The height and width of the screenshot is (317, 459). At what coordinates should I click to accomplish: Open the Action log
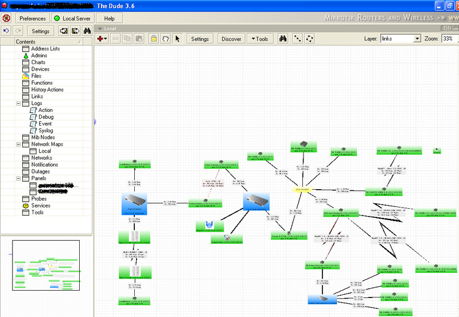coord(45,110)
